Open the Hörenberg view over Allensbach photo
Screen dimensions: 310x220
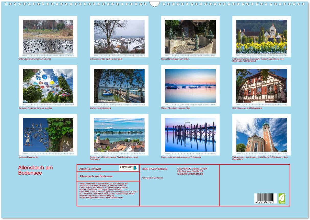[x=119, y=135]
